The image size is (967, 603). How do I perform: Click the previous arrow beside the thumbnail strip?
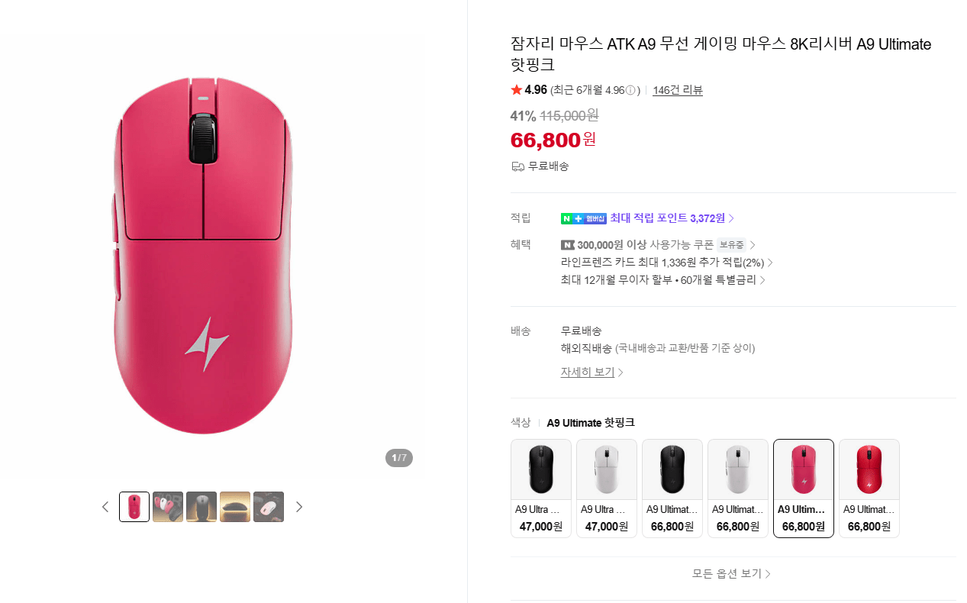point(105,506)
